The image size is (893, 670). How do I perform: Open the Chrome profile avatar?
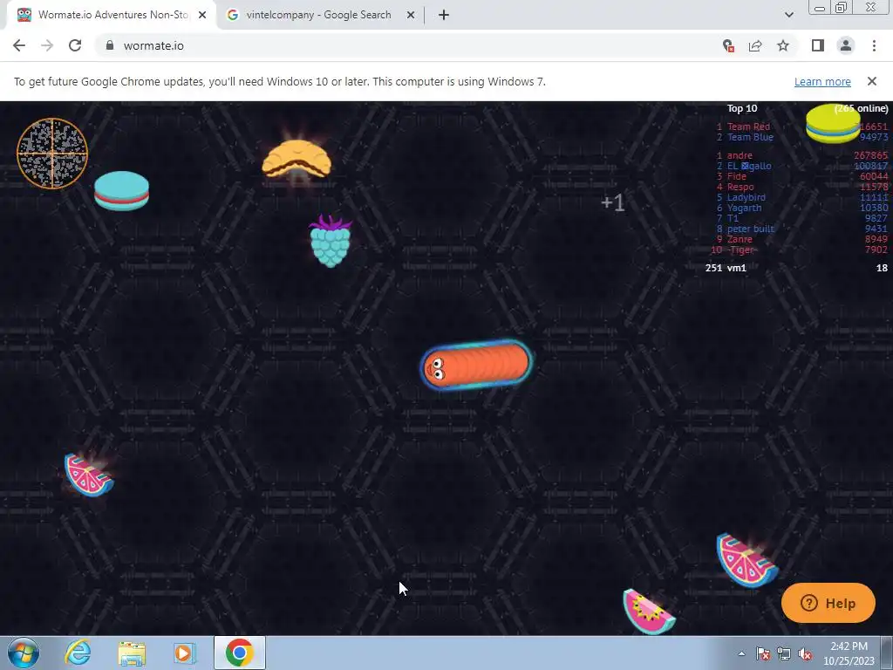[x=846, y=45]
